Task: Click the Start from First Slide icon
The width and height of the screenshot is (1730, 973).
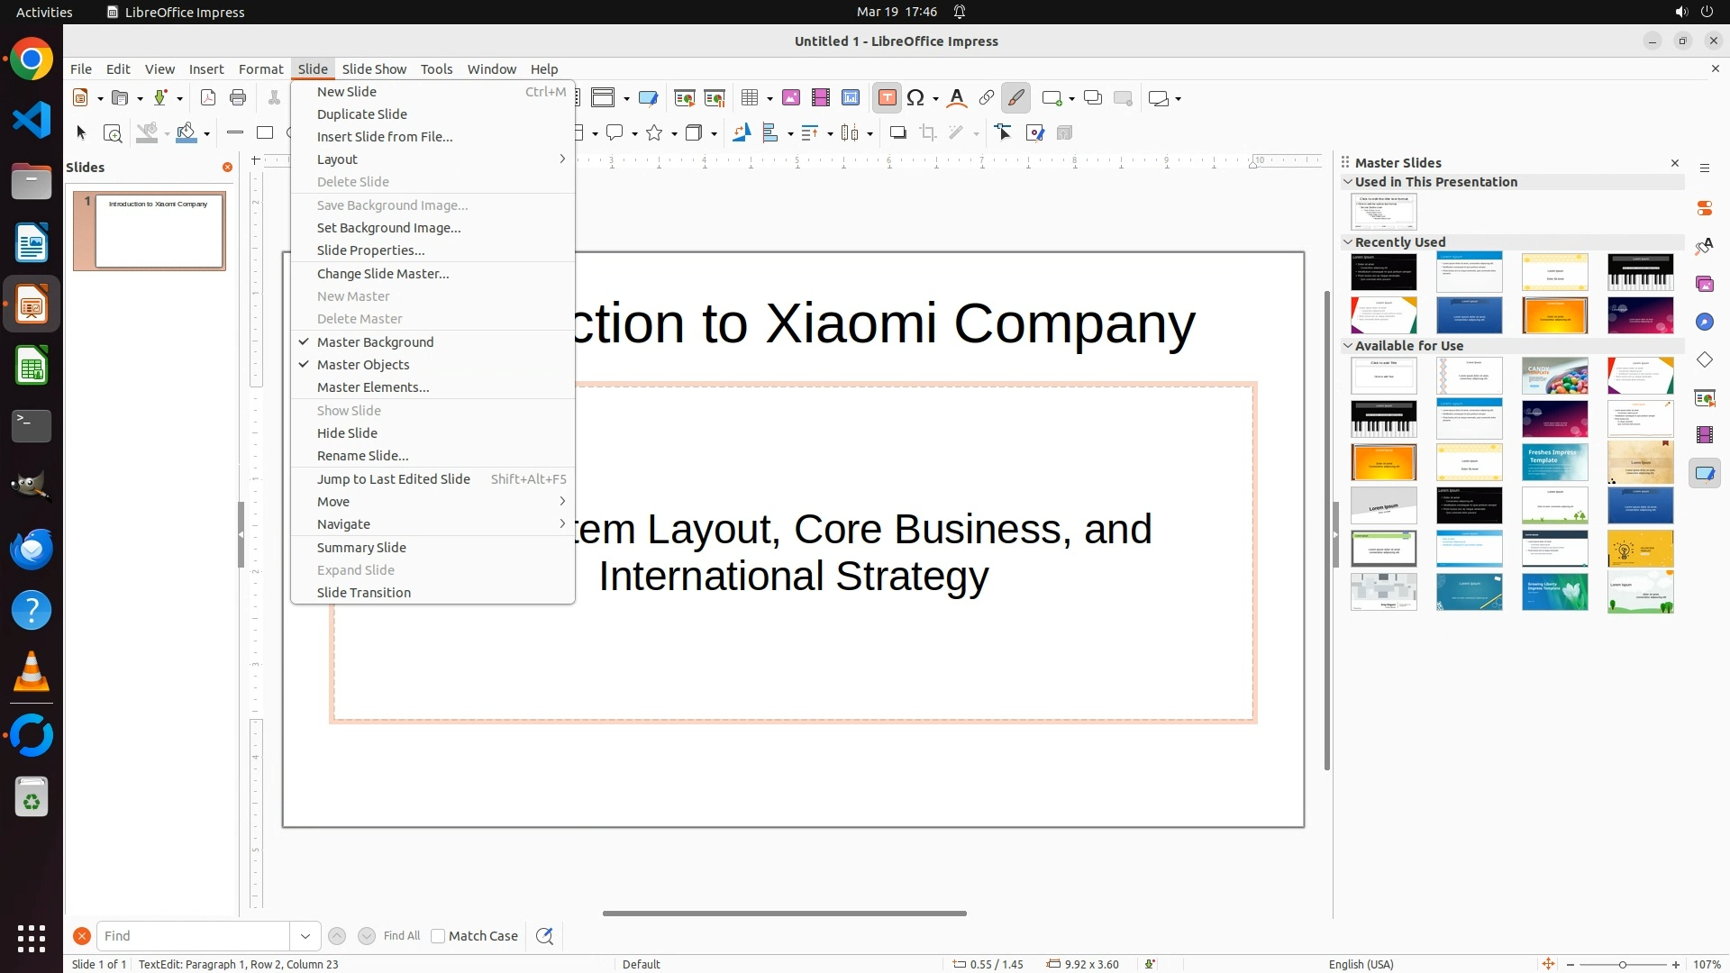Action: [685, 98]
